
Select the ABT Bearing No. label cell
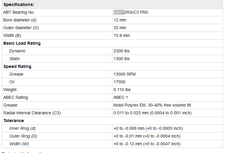click(19, 12)
